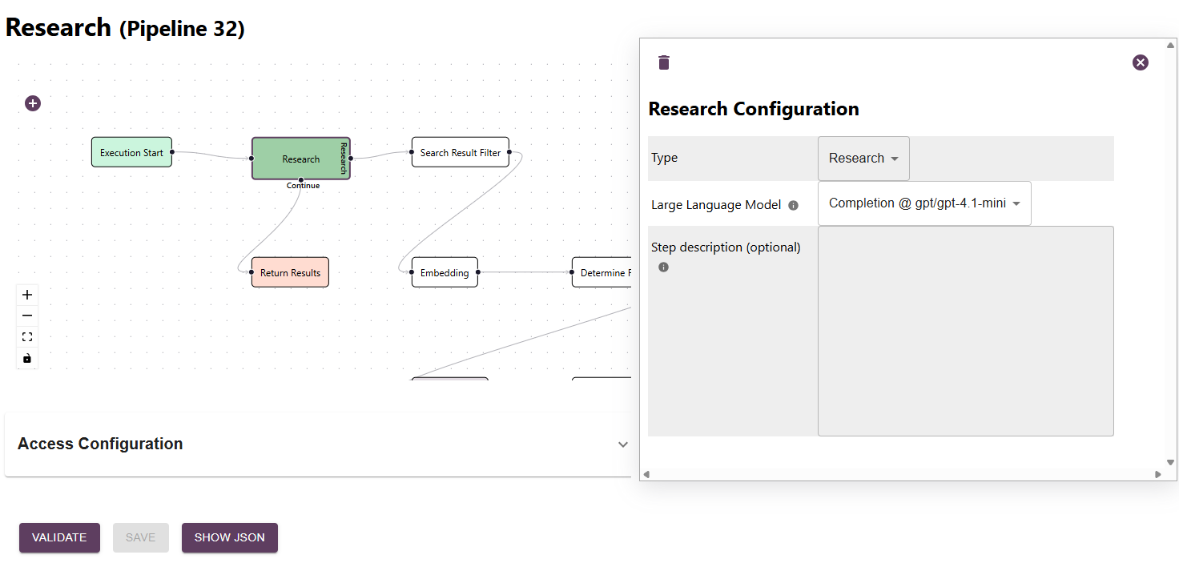The height and width of the screenshot is (579, 1179).
Task: Click the SHOW JSON button
Action: [229, 537]
